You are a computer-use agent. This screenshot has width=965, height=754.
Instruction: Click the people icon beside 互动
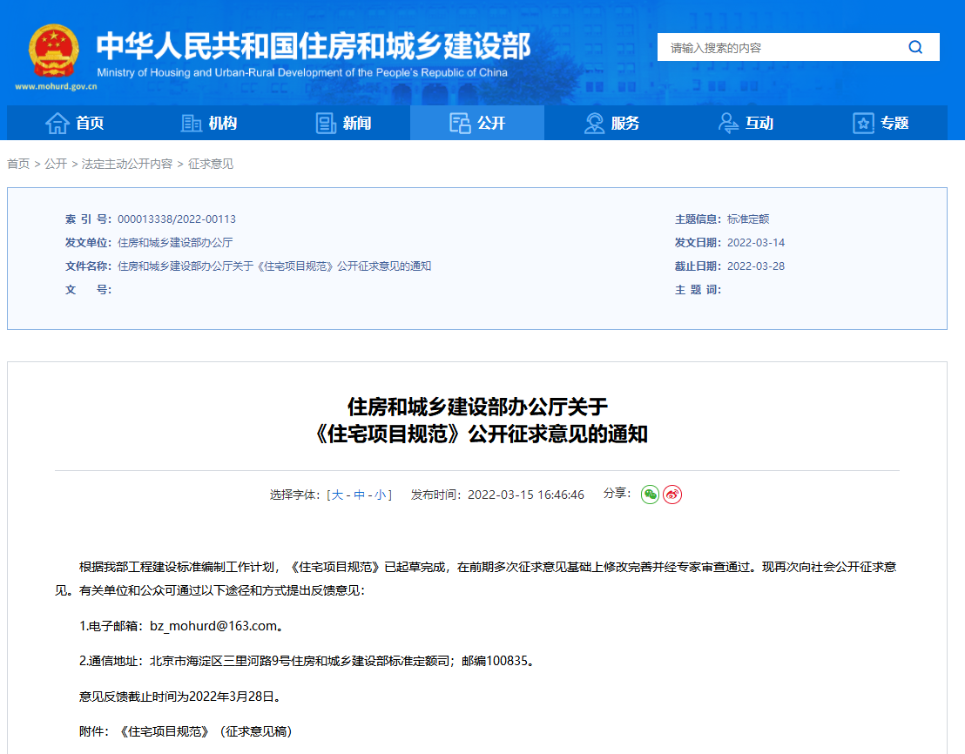pos(728,124)
